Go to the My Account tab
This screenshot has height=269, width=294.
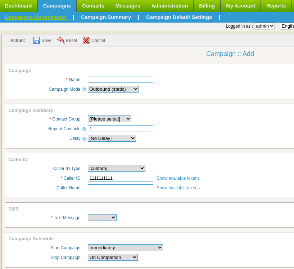pos(241,6)
